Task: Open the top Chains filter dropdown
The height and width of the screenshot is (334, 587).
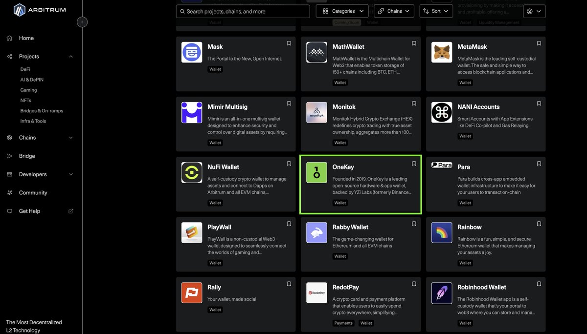Action: [x=394, y=11]
